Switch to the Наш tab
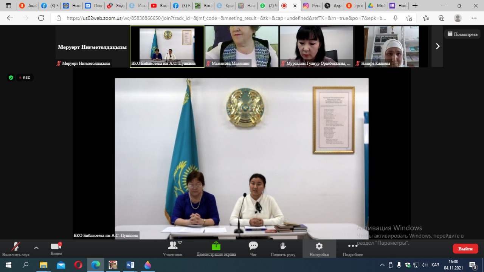This screenshot has height=272, width=484. tap(247, 6)
